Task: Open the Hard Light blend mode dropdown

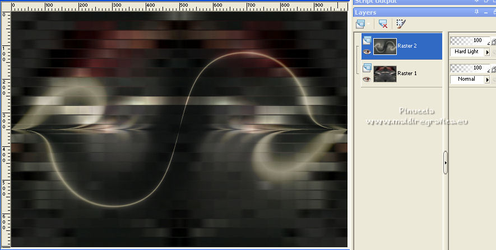Action: pyautogui.click(x=487, y=52)
